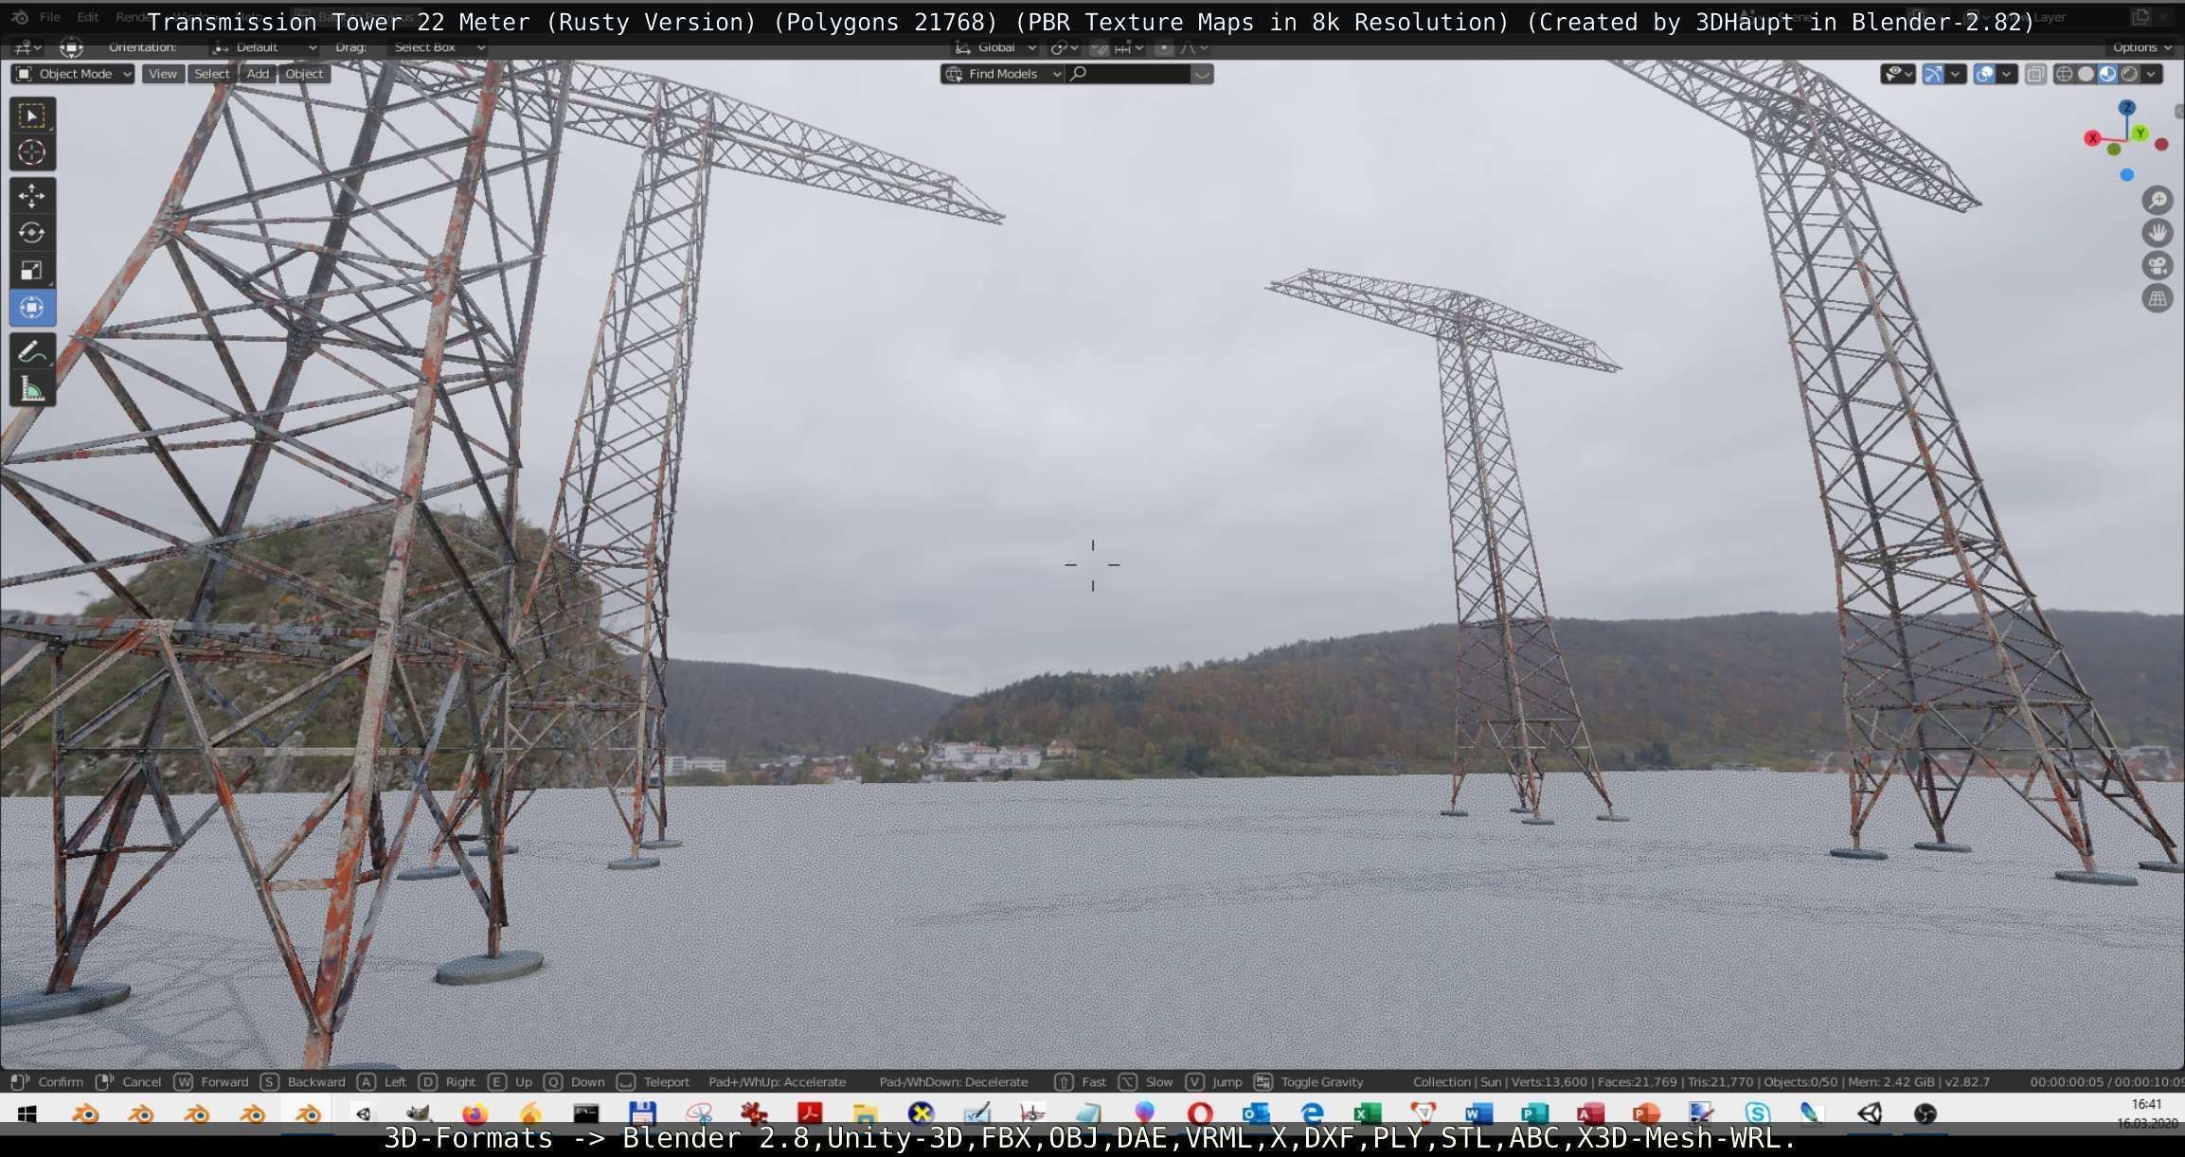Open the Orientation Default dropdown
Image resolution: width=2185 pixels, height=1157 pixels.
tap(264, 47)
